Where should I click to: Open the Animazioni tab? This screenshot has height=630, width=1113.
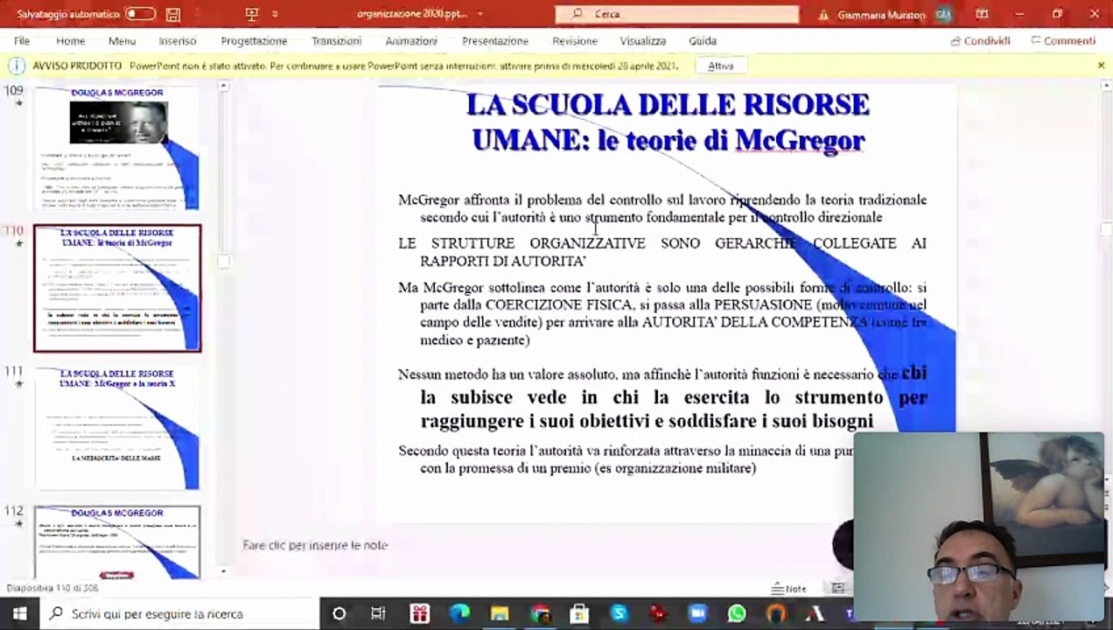click(x=411, y=41)
